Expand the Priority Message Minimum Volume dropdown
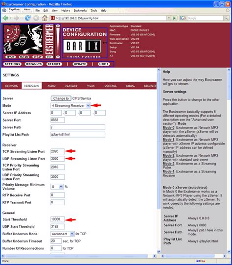The height and width of the screenshot is (265, 232). coord(57,187)
